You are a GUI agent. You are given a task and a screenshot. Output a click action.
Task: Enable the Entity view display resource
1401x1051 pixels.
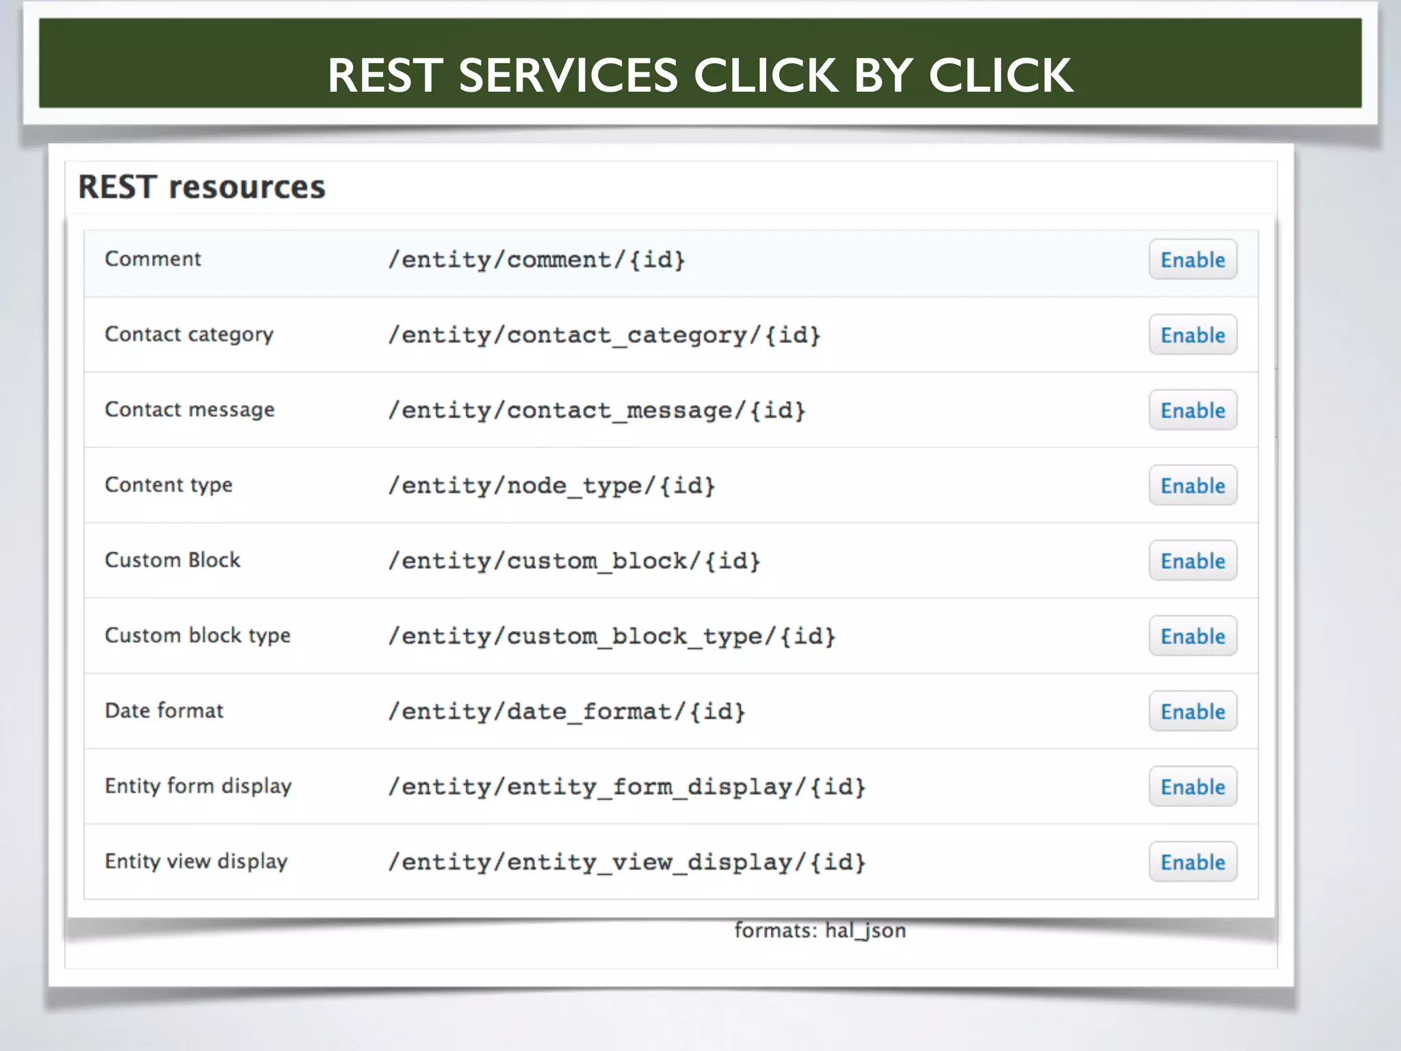coord(1192,861)
